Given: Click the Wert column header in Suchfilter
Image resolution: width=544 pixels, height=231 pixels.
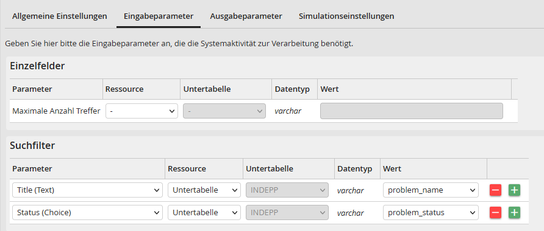Looking at the screenshot, I should pyautogui.click(x=392, y=169).
